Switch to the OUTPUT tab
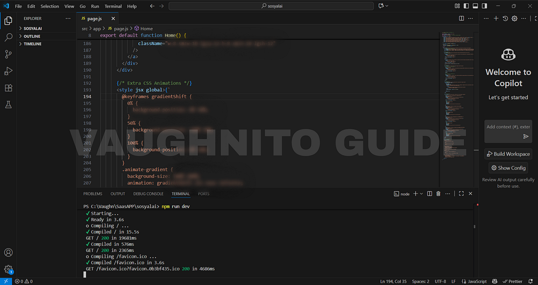 [118, 194]
